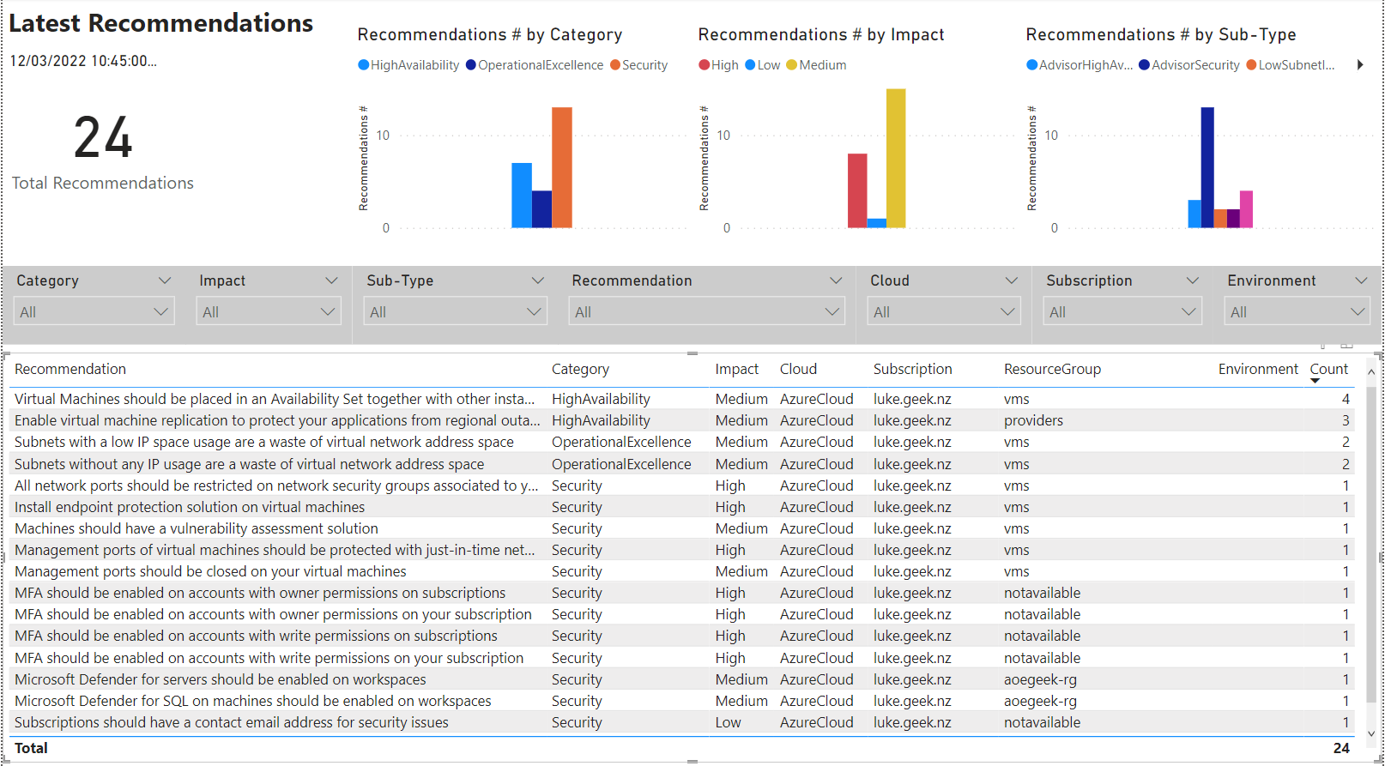This screenshot has width=1385, height=766.
Task: Collapse the Impact slicer header chevron
Action: point(331,280)
